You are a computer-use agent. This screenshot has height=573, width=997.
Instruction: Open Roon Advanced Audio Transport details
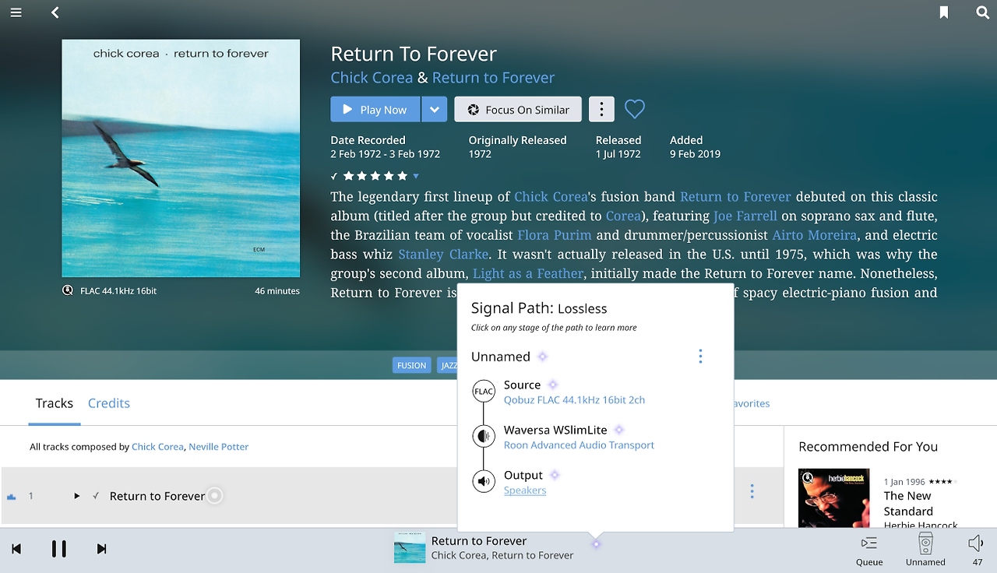[x=579, y=445]
